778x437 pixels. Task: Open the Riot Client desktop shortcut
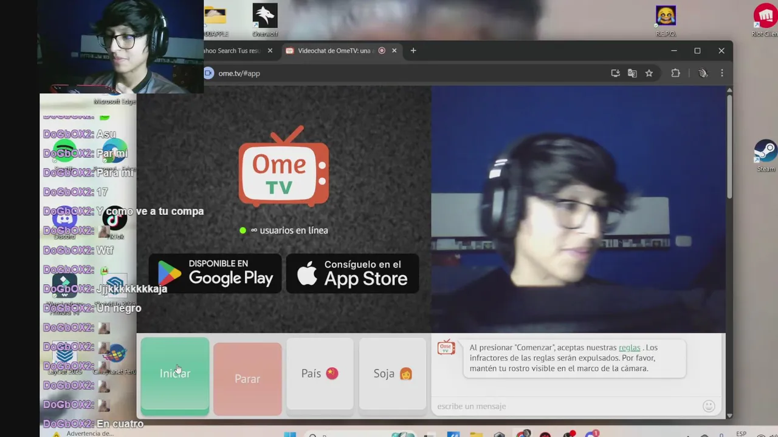coord(765,20)
